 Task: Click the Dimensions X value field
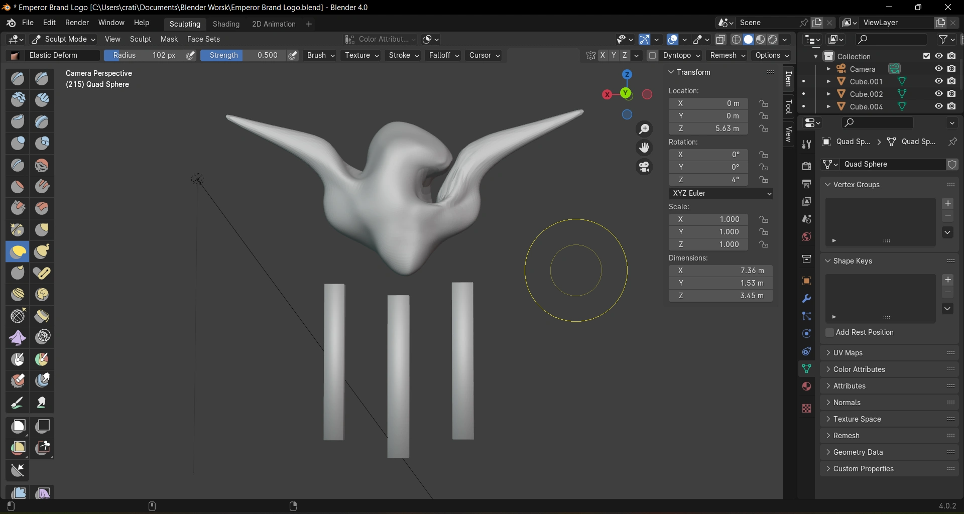click(x=720, y=271)
